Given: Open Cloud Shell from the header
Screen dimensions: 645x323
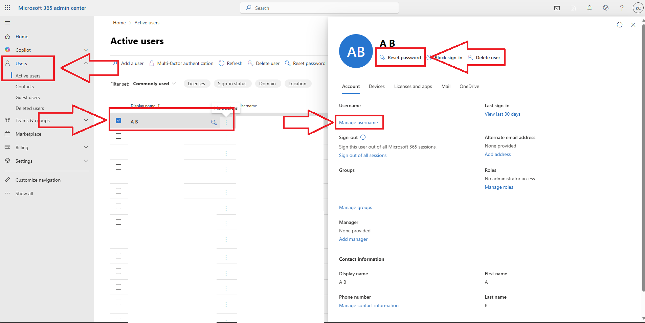Looking at the screenshot, I should point(557,8).
